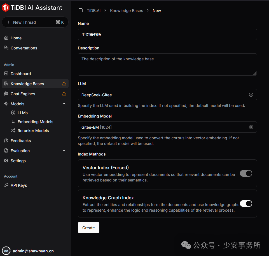Open API Keys page
This screenshot has height=256, width=269.
35,185
